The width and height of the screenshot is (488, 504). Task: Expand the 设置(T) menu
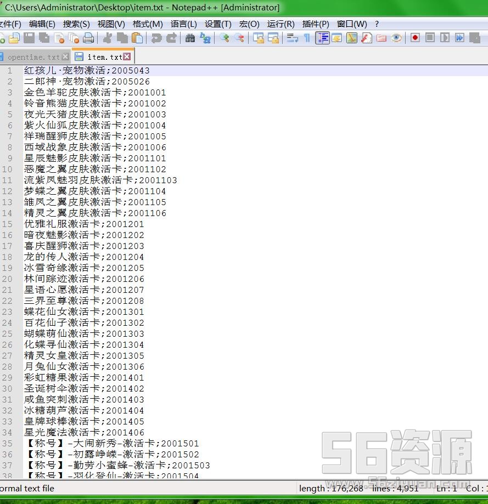click(218, 24)
